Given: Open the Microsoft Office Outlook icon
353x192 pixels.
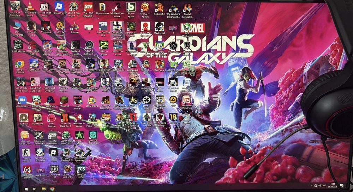Looking at the screenshot, I should pyautogui.click(x=25, y=138).
